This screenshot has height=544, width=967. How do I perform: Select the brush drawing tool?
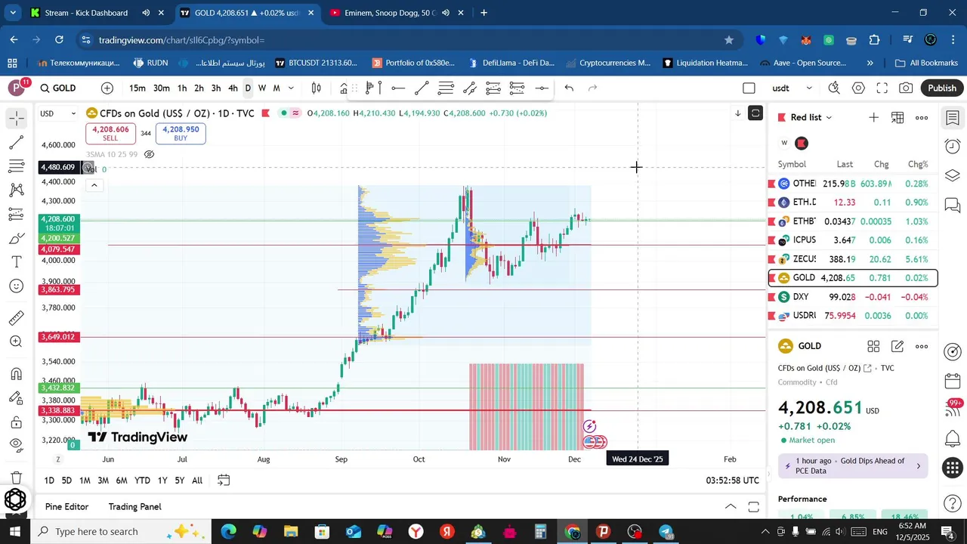(17, 240)
